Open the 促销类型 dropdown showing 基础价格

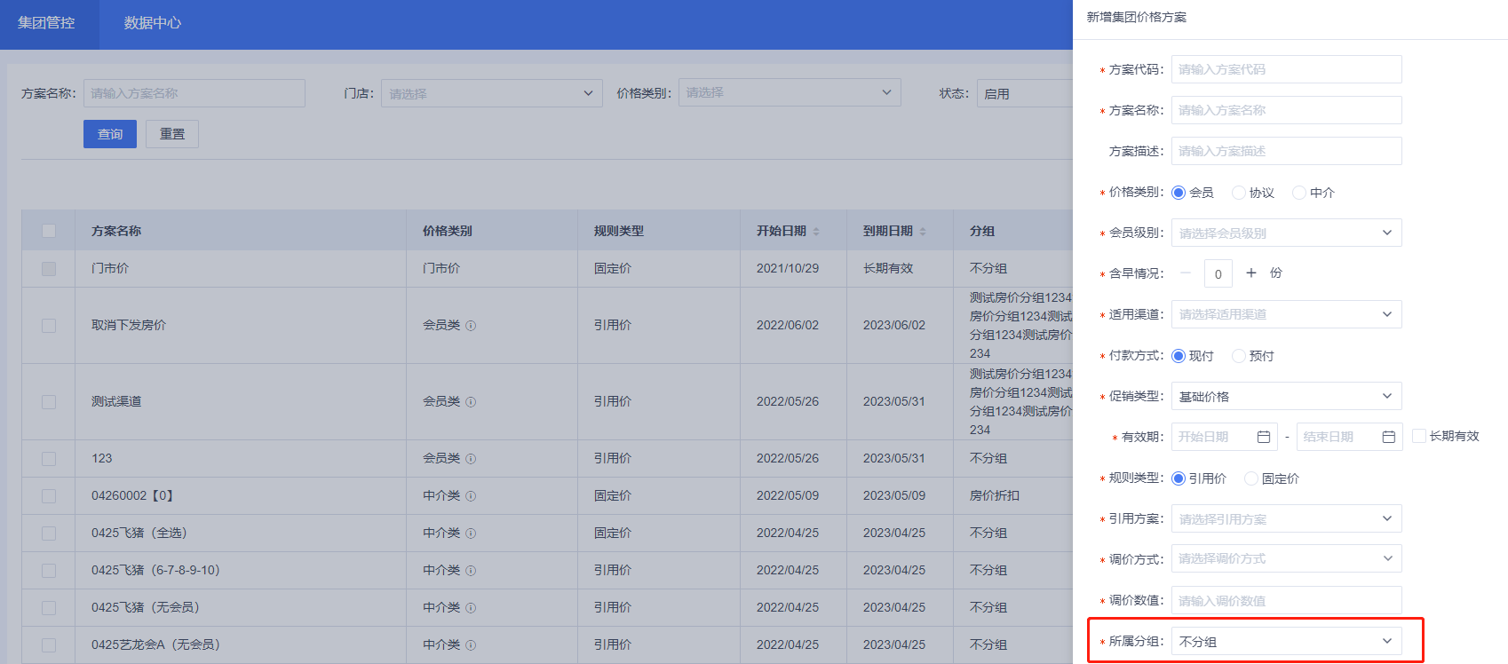tap(1286, 396)
